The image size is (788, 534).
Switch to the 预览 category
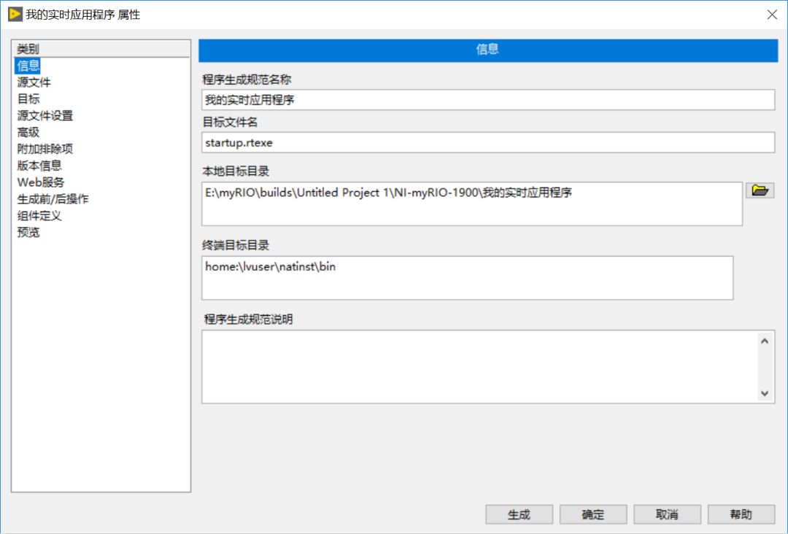coord(27,232)
